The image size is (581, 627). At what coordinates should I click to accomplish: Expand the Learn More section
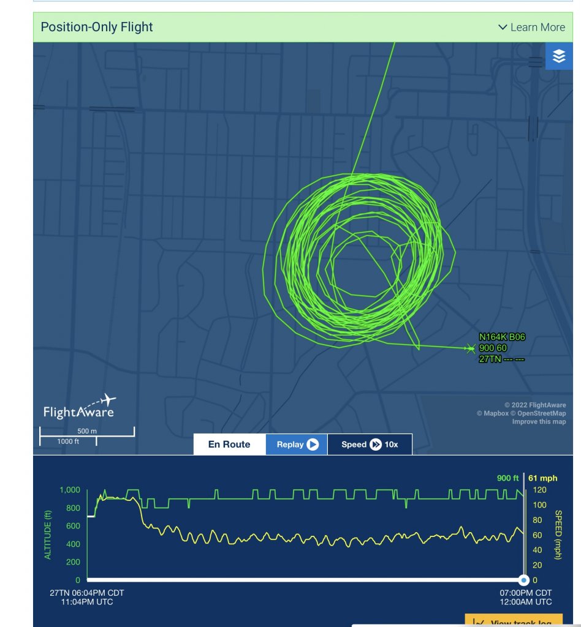[x=531, y=27]
